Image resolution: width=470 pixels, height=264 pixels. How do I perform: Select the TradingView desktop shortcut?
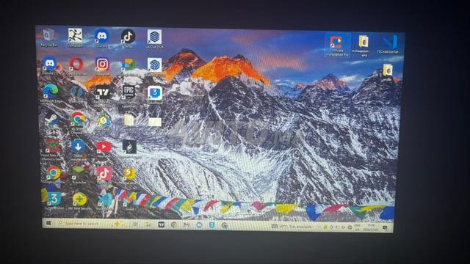tap(102, 92)
